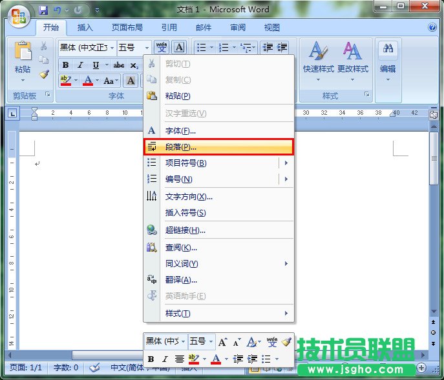The height and width of the screenshot is (380, 444).
Task: Click Format Painter brush in clipboard group
Action: [44, 74]
